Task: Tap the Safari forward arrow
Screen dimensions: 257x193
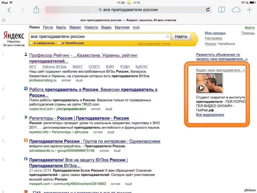Action: pos(23,10)
